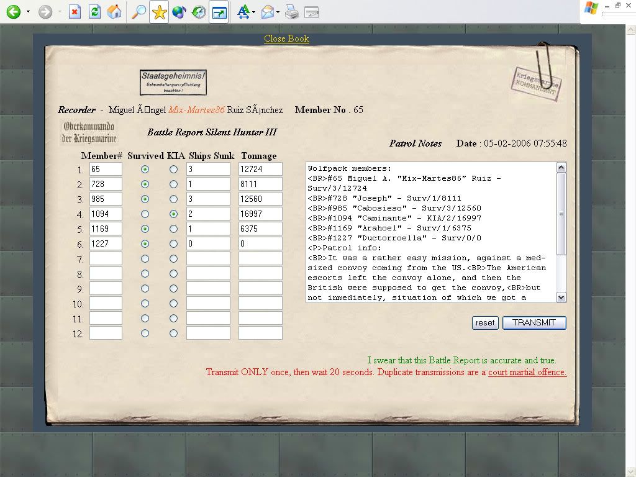Toggle the full screen toolbar icon

(219, 12)
